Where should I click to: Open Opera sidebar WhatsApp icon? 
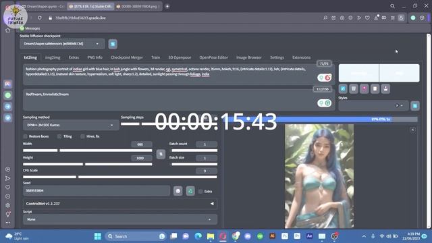7,95
